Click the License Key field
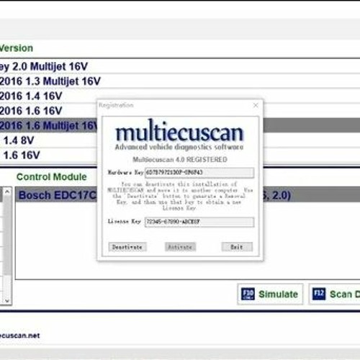The width and height of the screenshot is (360, 360). [199, 222]
